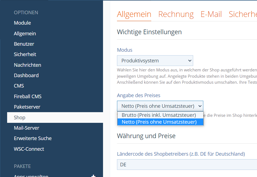Open Erweiterte Suche in the sidebar
The image size is (257, 177).
coord(33,138)
